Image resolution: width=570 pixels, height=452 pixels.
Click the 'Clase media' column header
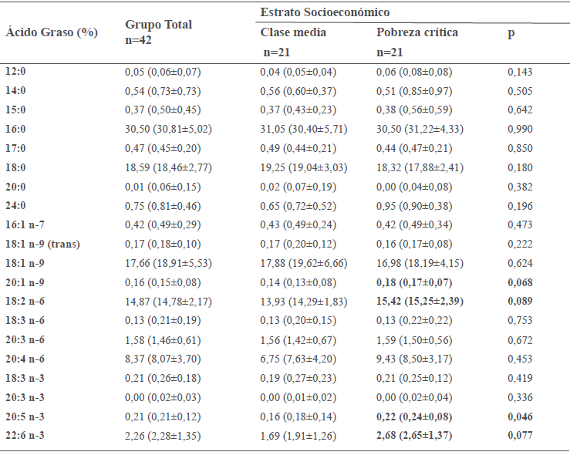tap(293, 32)
